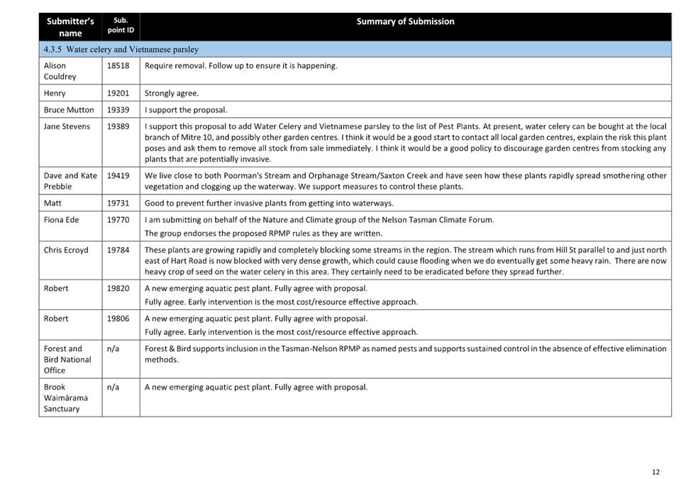Select submission ID 19784
Image resolution: width=698 pixels, height=479 pixels.
click(x=118, y=250)
